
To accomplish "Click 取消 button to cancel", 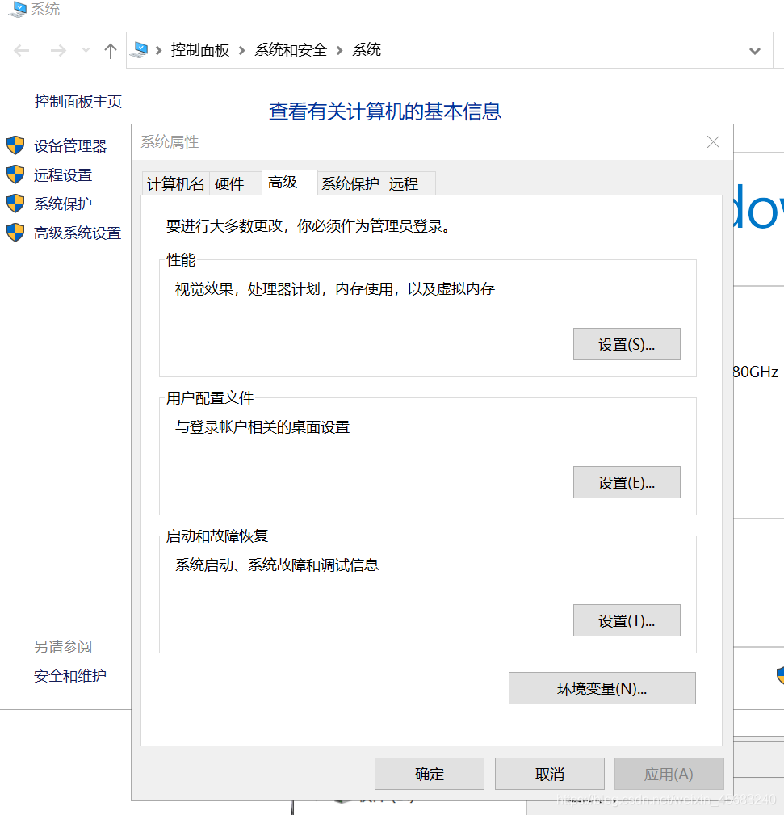I will point(550,774).
